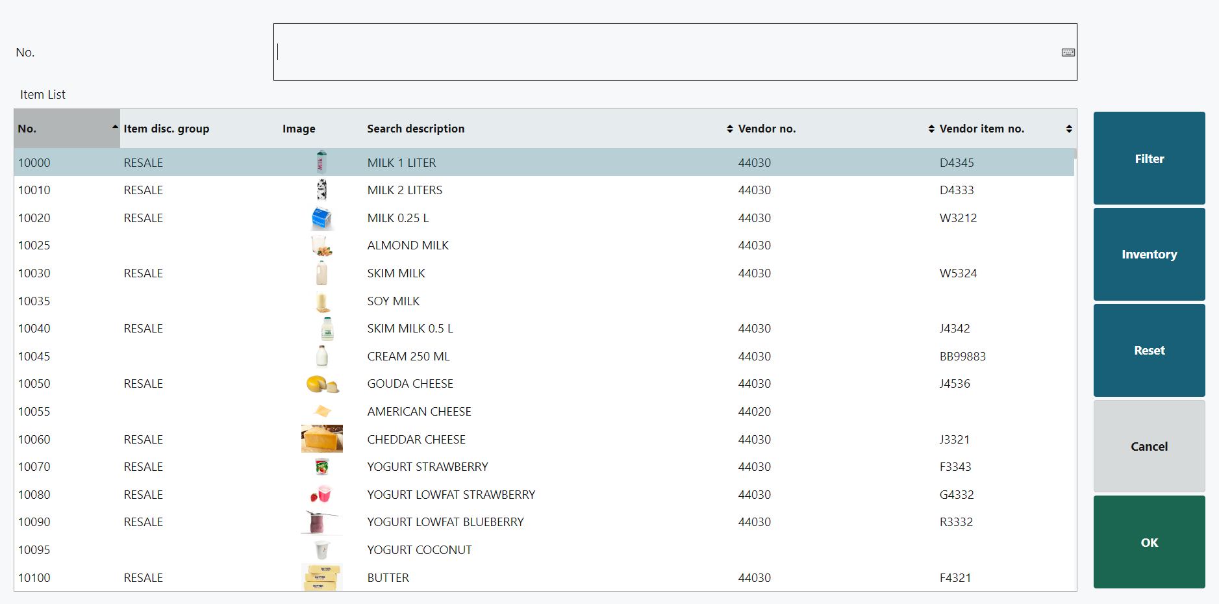Click the Item disc. group column header
Screen dimensions: 1219x604
click(166, 129)
